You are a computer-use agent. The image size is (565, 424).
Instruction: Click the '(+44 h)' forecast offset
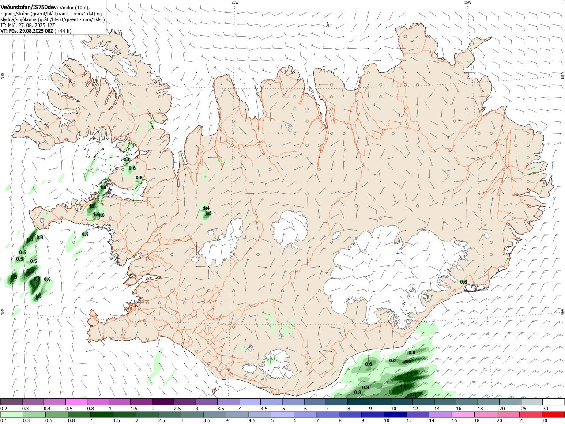(64, 31)
